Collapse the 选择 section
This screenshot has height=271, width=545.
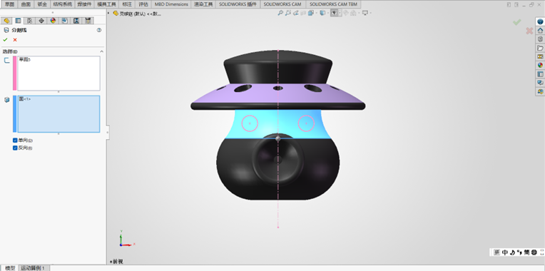(102, 51)
